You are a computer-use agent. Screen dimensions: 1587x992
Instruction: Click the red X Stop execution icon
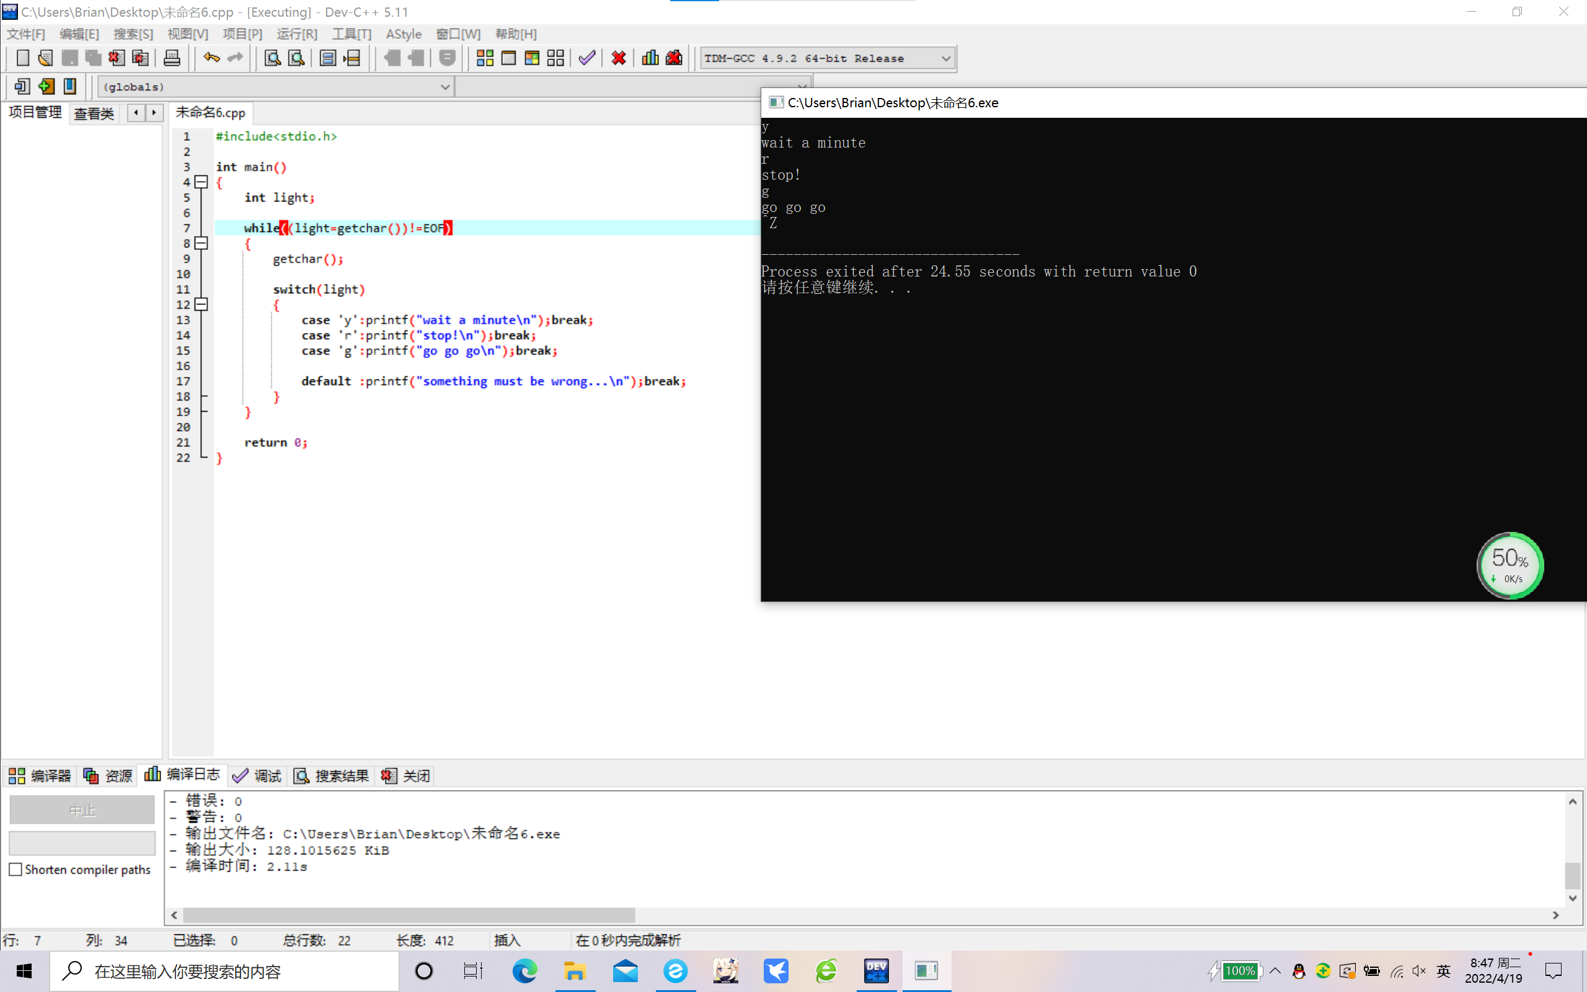click(619, 58)
